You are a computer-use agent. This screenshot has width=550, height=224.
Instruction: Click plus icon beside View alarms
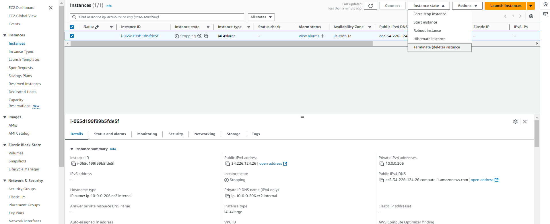point(322,36)
